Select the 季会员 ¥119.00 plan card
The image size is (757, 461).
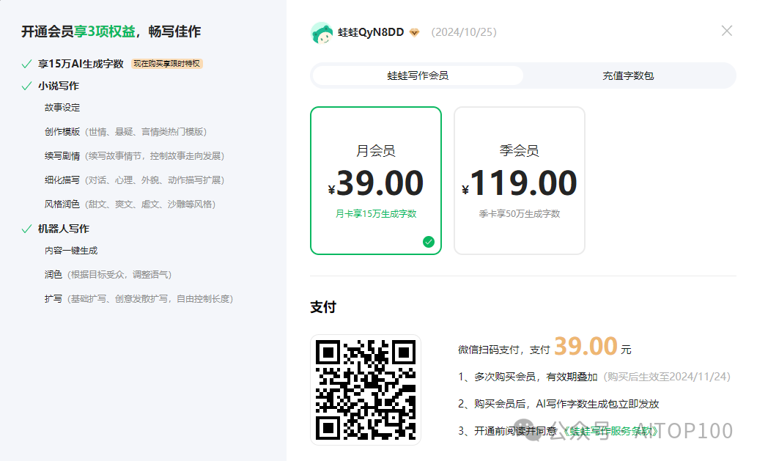coord(520,180)
